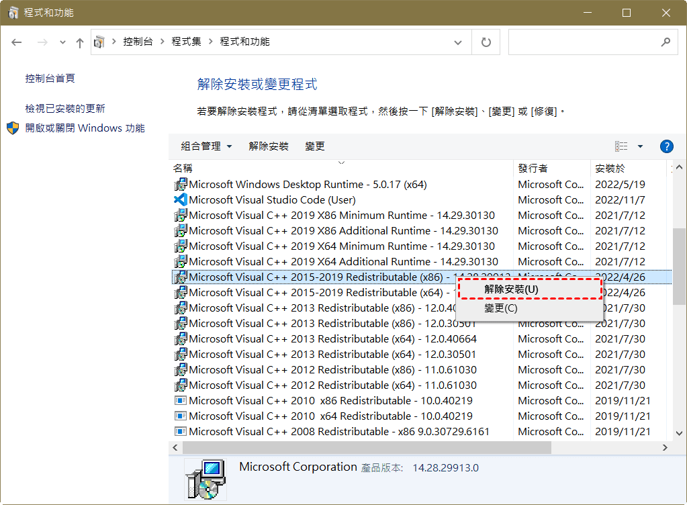Open 檢視已安裝的更新 link
Screen dimensions: 687x505
pos(65,108)
